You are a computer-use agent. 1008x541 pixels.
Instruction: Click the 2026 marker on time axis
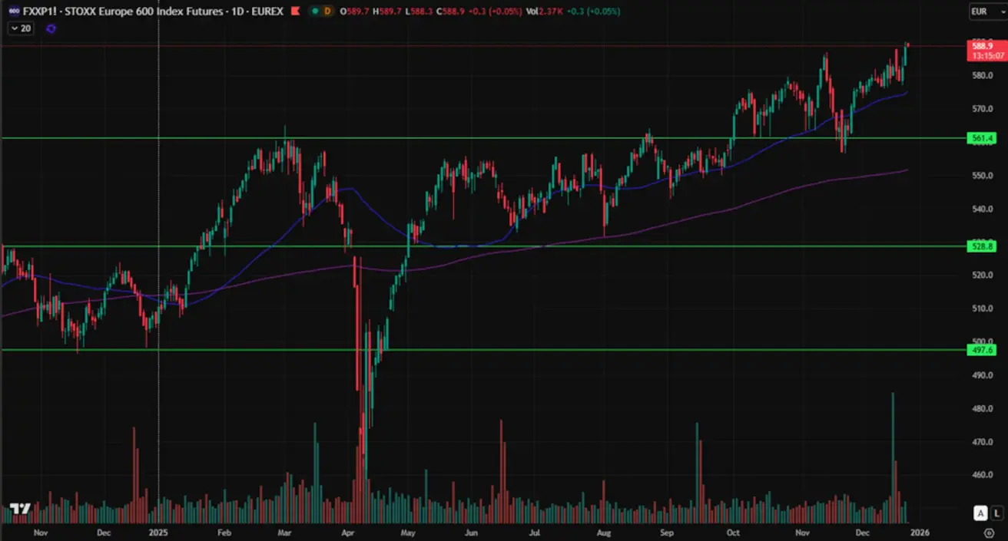pyautogui.click(x=920, y=533)
